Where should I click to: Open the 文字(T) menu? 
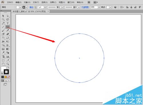click(x=36, y=2)
